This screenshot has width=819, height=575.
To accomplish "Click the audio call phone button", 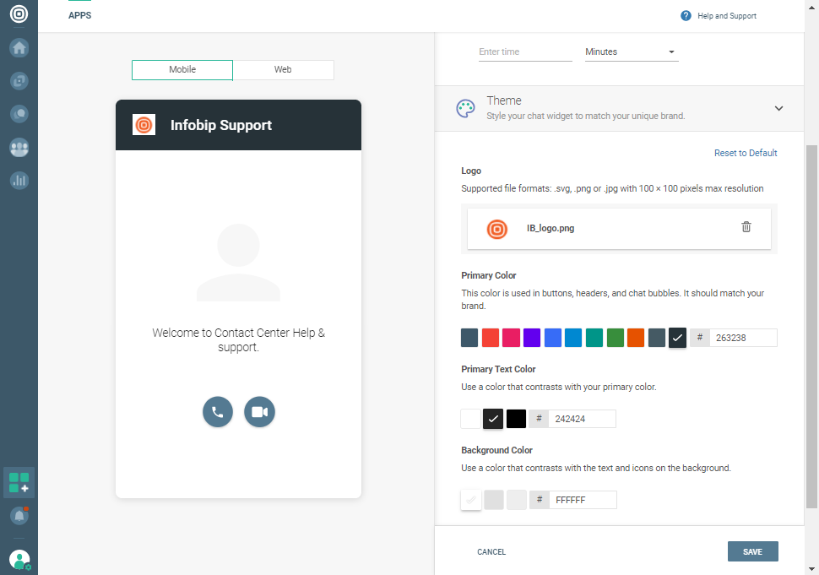I will tap(218, 412).
